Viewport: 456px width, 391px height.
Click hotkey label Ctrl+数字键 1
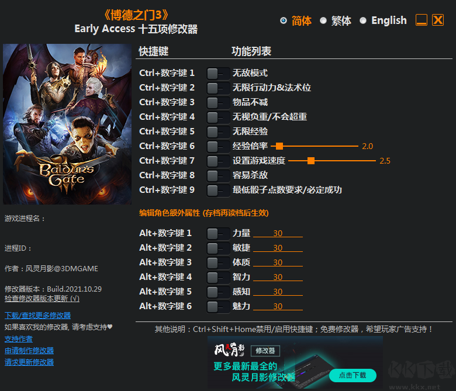[167, 73]
